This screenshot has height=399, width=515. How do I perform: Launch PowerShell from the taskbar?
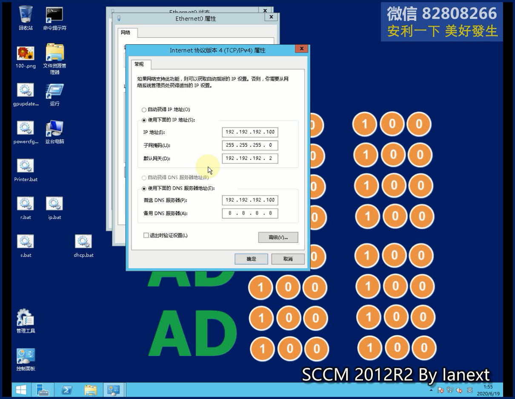coord(67,390)
